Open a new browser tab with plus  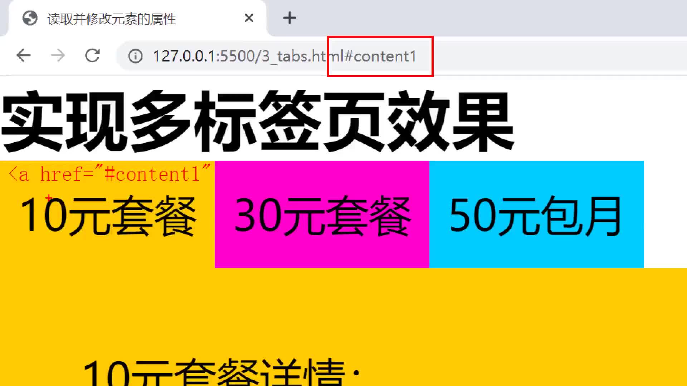tap(289, 18)
